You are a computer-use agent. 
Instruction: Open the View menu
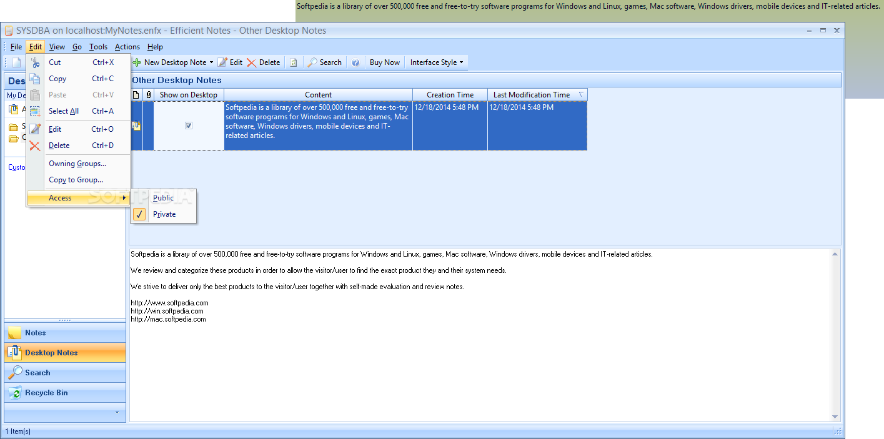(x=57, y=47)
